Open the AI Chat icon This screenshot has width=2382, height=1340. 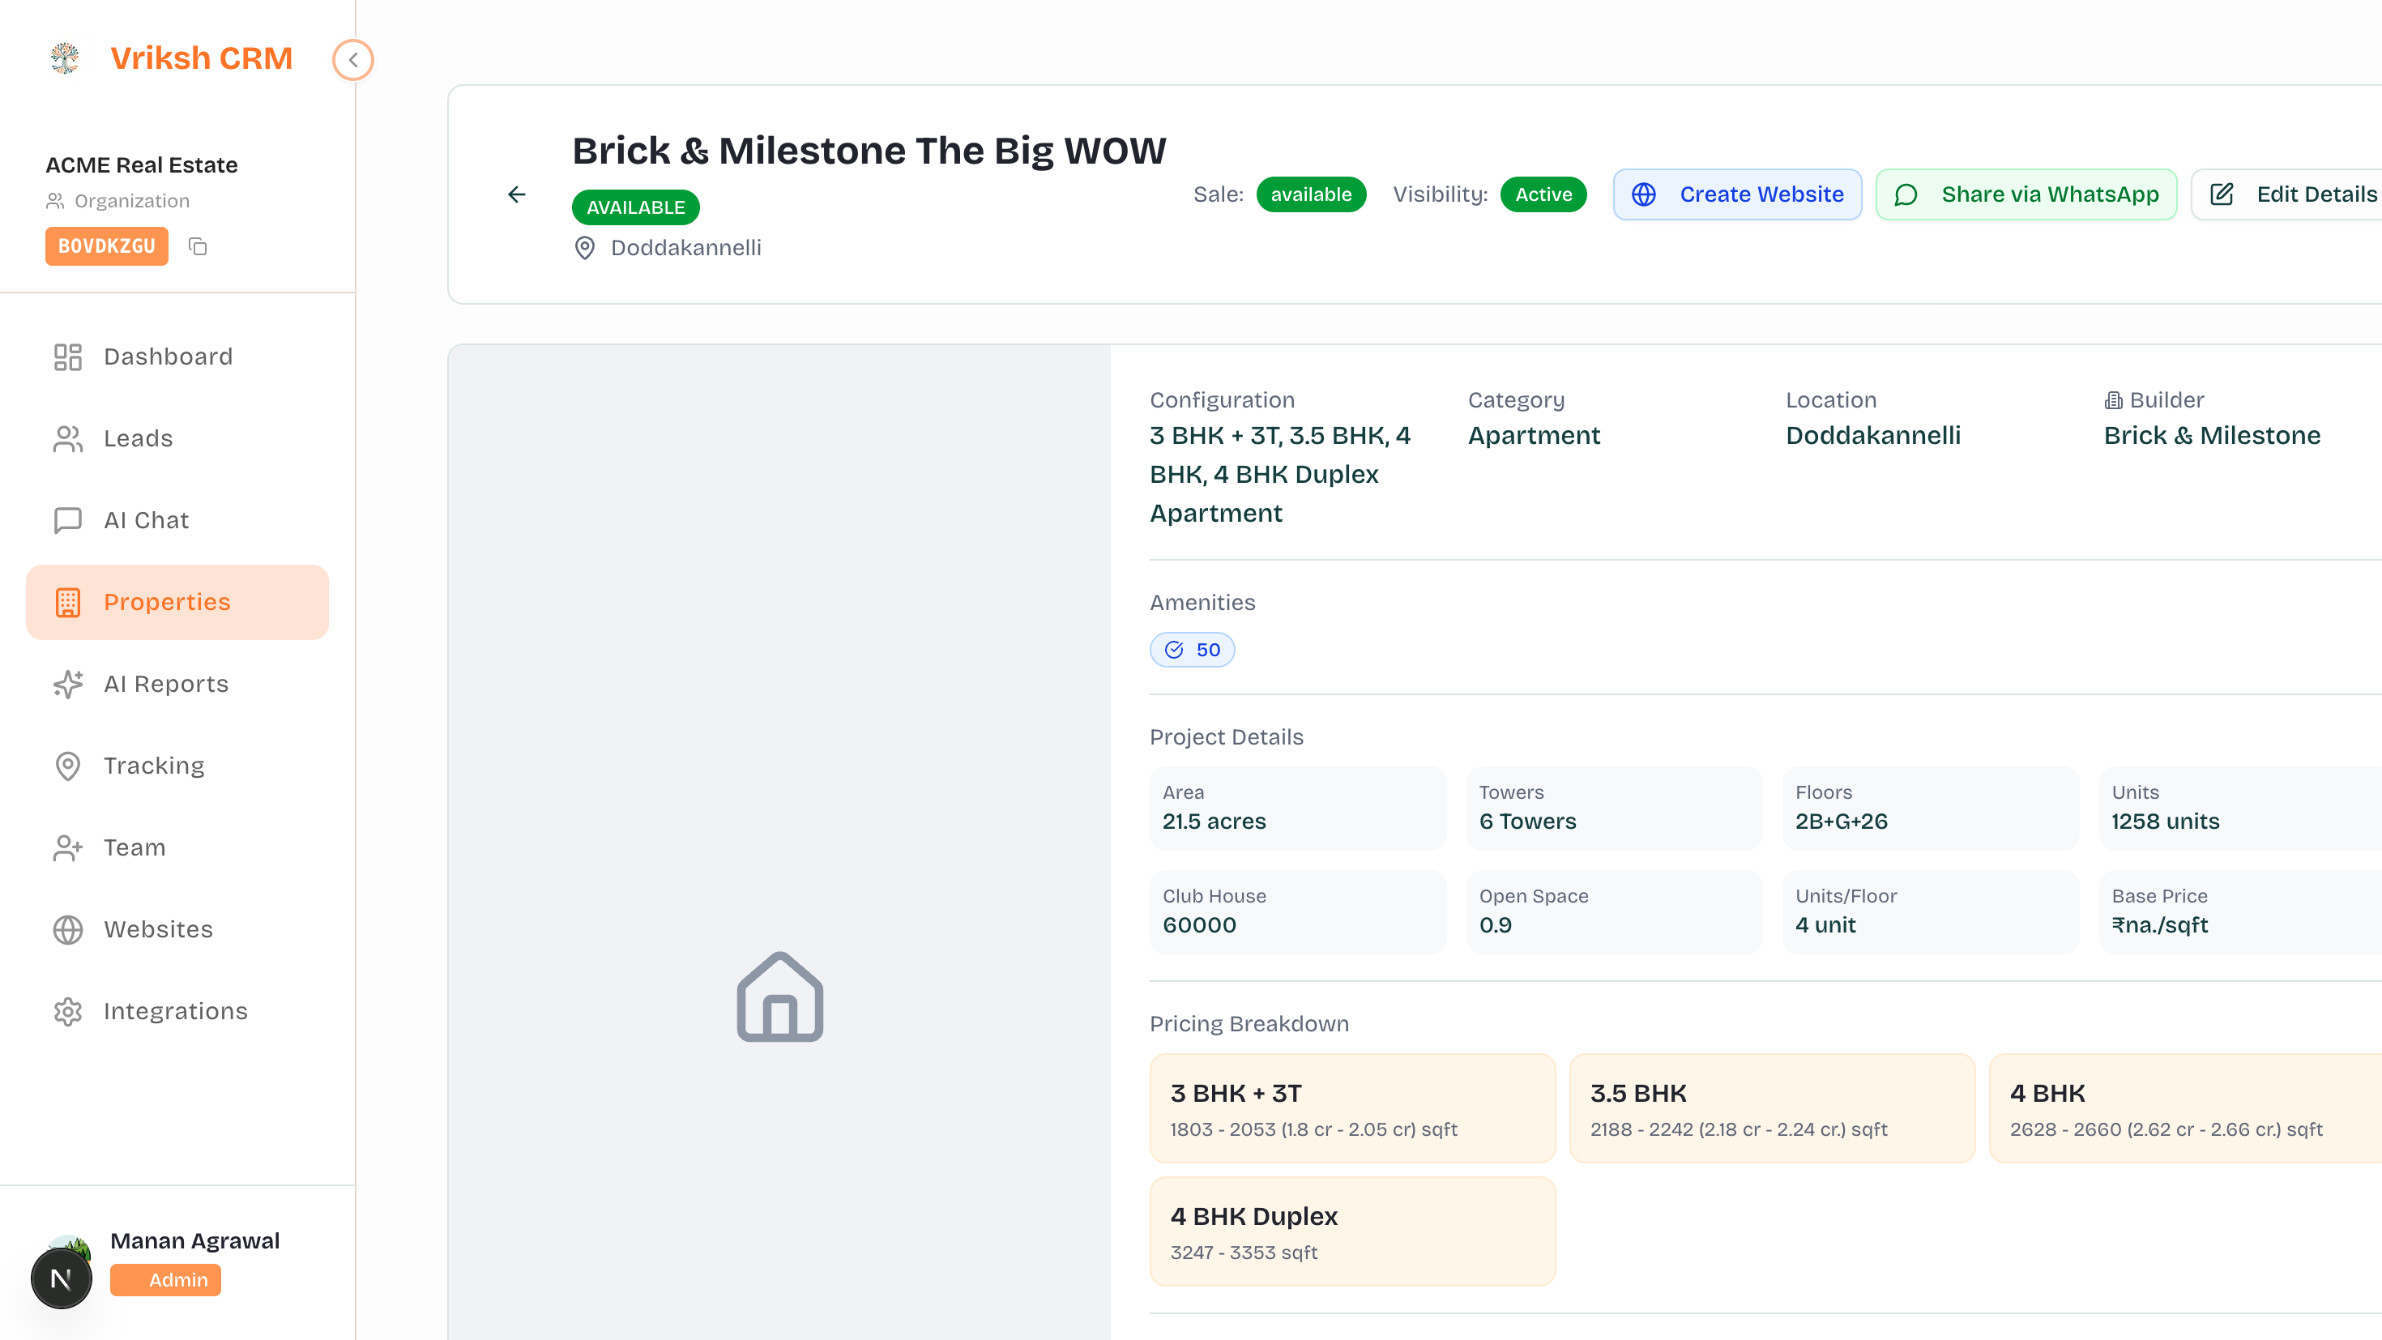[x=67, y=520]
